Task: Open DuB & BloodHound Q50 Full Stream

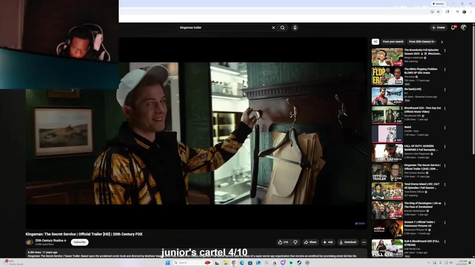Action: (387, 248)
